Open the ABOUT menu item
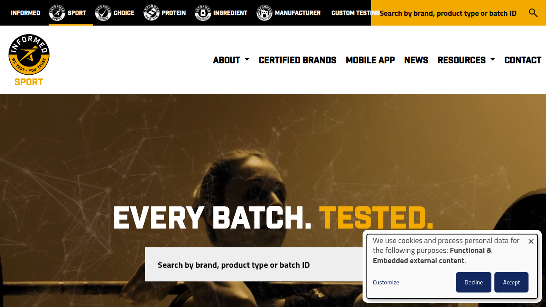 227,60
